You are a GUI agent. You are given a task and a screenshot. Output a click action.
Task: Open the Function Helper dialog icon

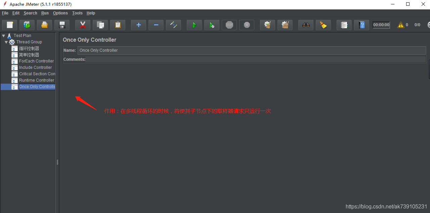click(x=344, y=25)
